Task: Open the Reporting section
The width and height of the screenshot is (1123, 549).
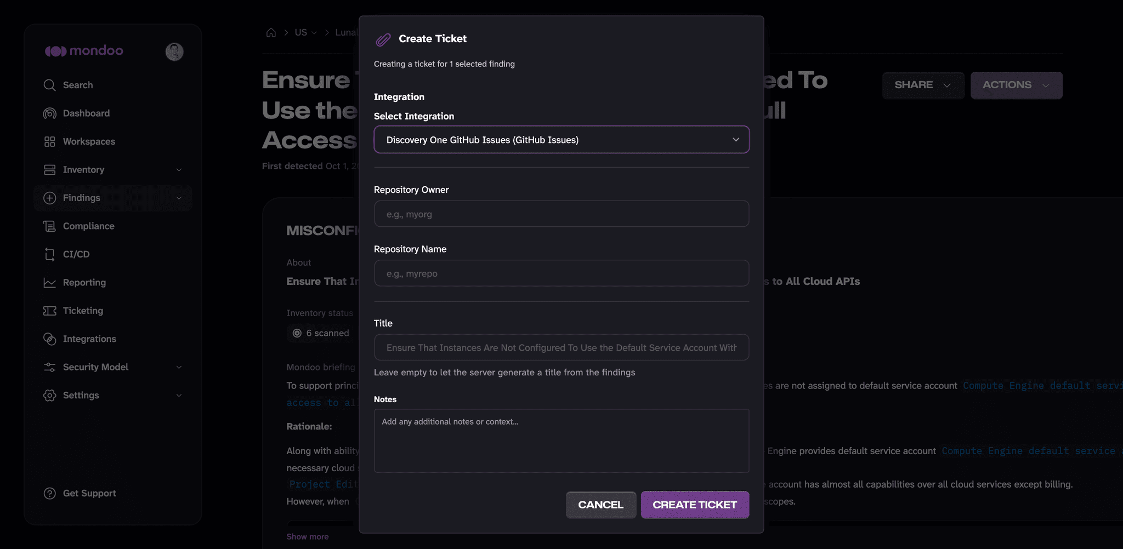Action: pyautogui.click(x=84, y=283)
